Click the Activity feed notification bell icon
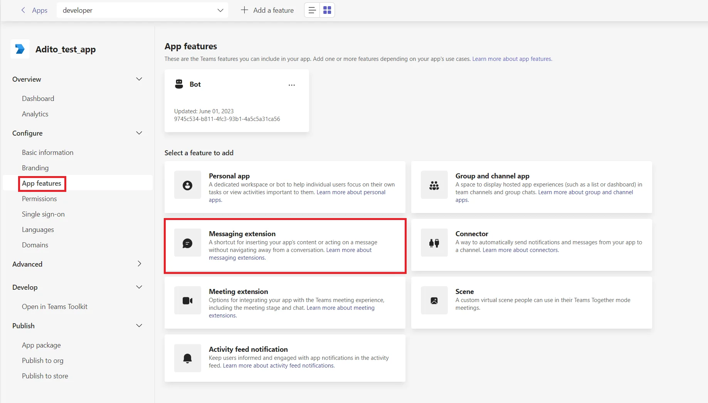708x403 pixels. 188,358
